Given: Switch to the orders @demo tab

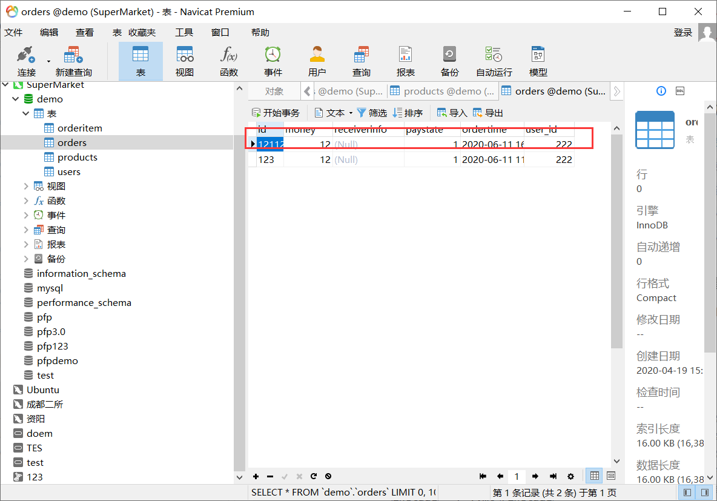Looking at the screenshot, I should [554, 91].
